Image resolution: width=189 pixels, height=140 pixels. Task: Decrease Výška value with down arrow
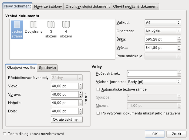click(x=179, y=49)
